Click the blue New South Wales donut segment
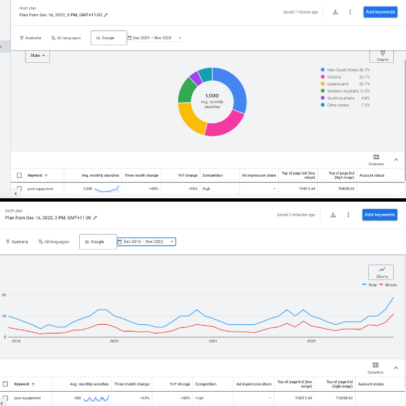 [235, 89]
